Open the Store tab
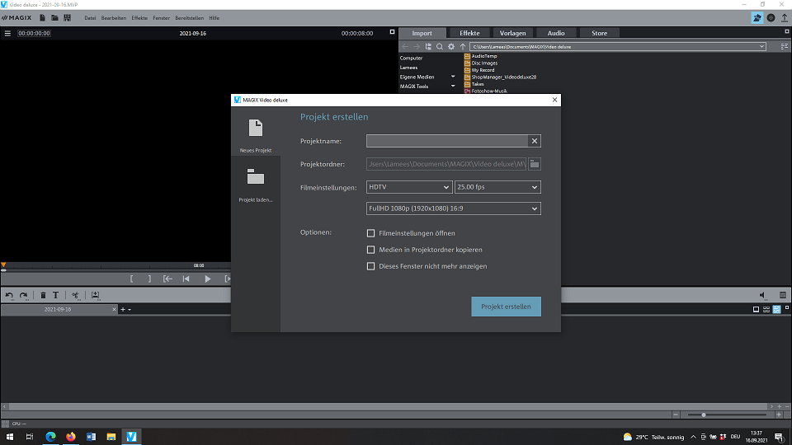Viewport: 792px width, 445px height. pos(600,33)
